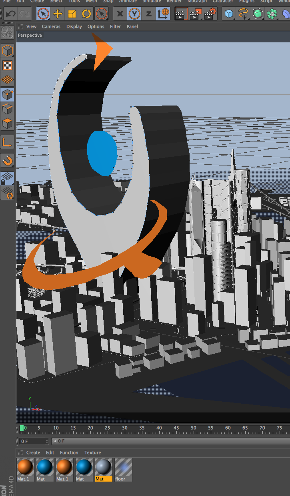Open the viewport View menu

(x=31, y=26)
